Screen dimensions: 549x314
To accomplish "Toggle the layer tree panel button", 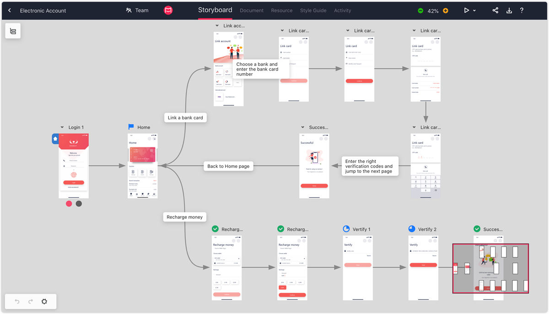I will 13,31.
